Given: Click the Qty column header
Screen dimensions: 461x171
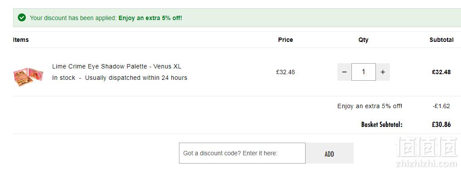Looking at the screenshot, I should click(363, 40).
